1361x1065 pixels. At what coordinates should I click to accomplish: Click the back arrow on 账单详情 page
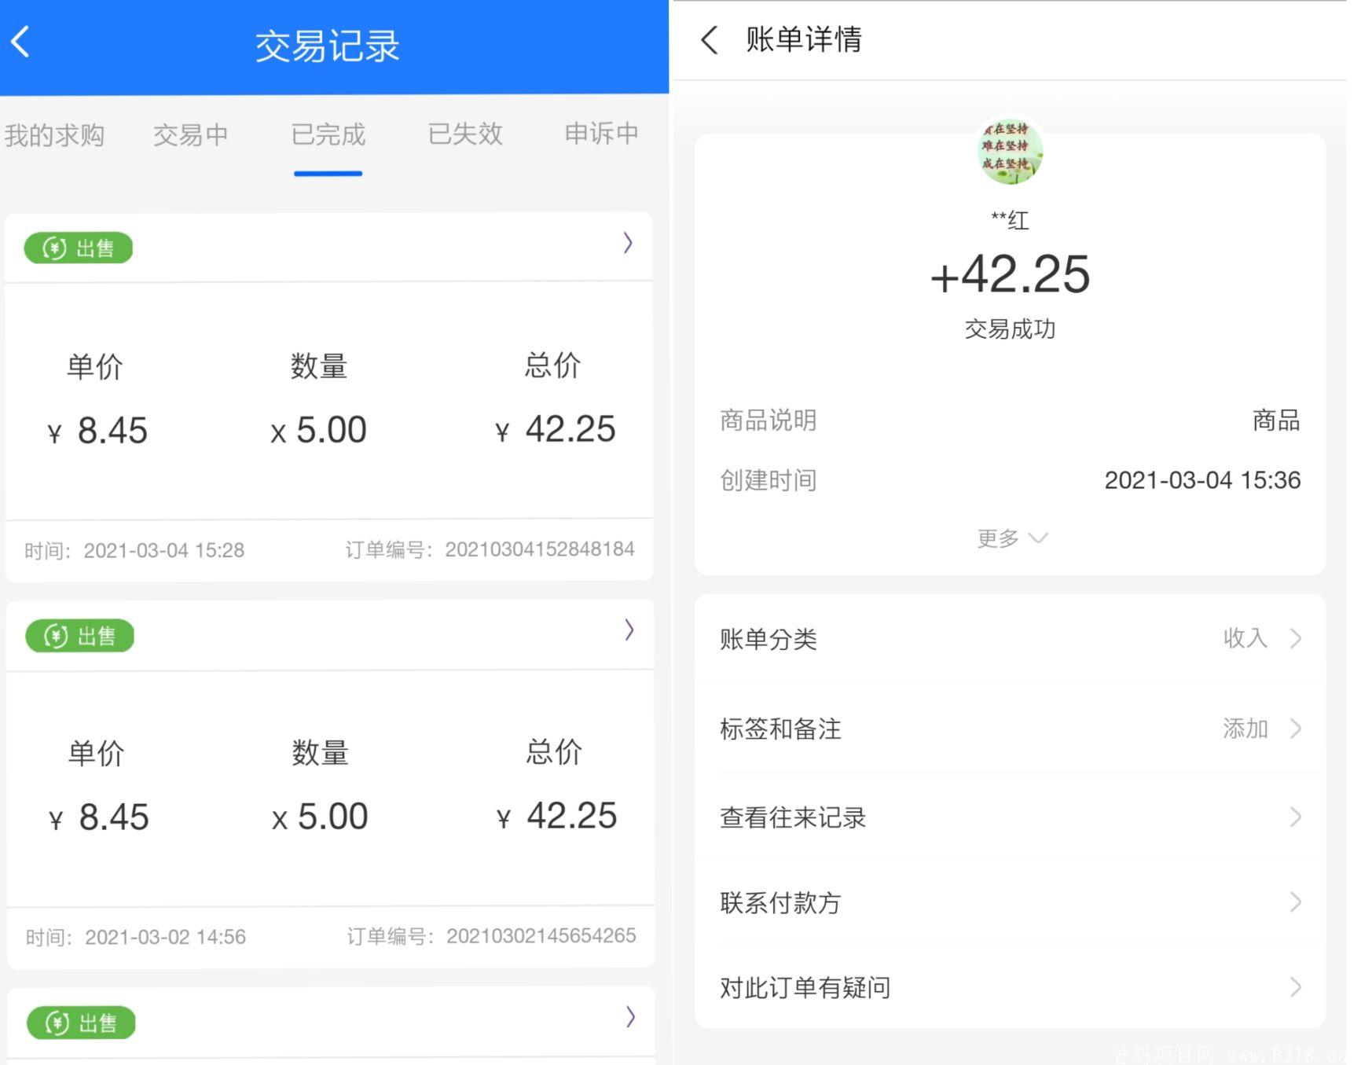coord(710,39)
